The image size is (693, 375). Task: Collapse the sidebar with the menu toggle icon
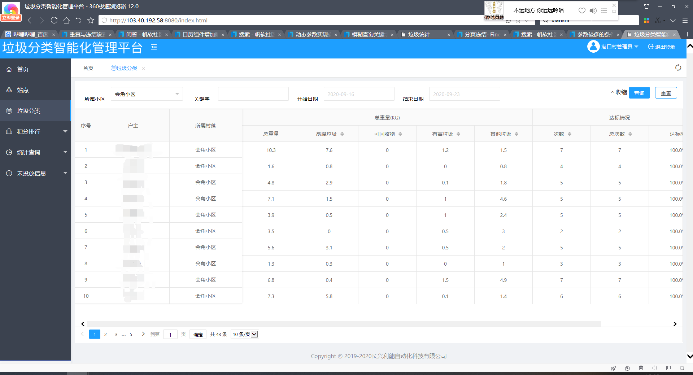click(154, 47)
